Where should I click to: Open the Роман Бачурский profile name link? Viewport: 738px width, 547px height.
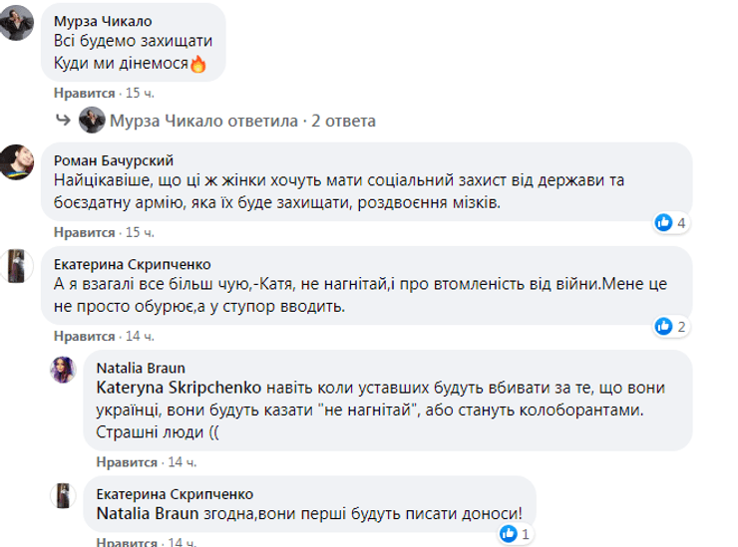[x=109, y=155]
